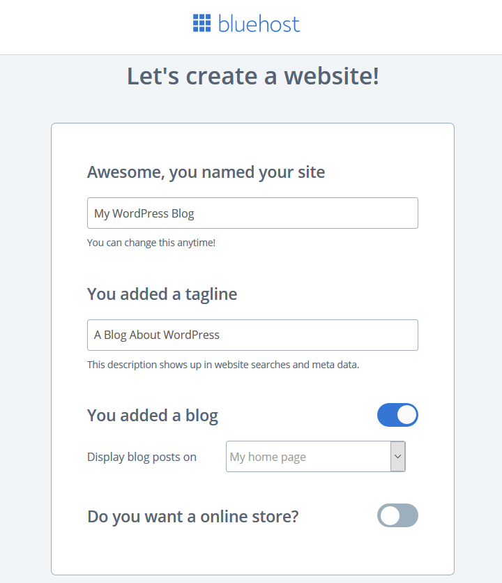
Task: Click the bluehost grid logo icon
Action: 202,23
